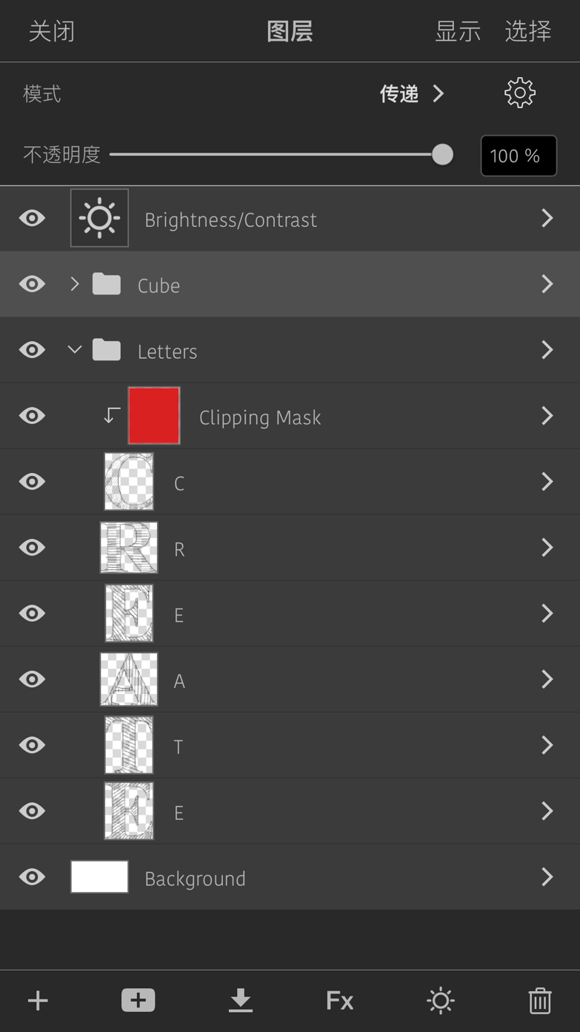Tap the add group icon in bottom toolbar
The height and width of the screenshot is (1032, 580).
coord(139,1001)
